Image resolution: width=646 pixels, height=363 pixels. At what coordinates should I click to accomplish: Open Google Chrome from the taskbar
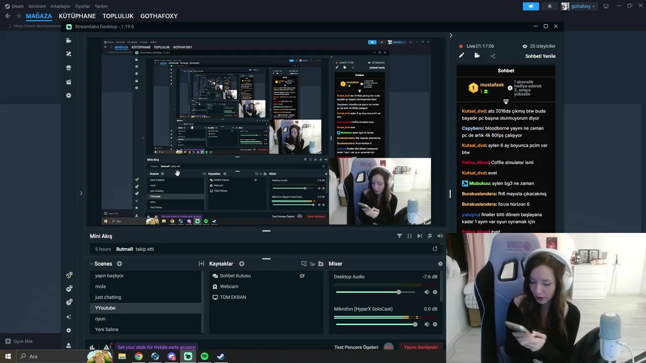(x=138, y=356)
